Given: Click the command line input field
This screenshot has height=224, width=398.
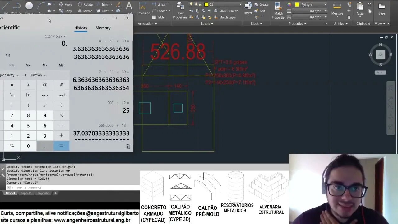Looking at the screenshot, I should coord(73,188).
